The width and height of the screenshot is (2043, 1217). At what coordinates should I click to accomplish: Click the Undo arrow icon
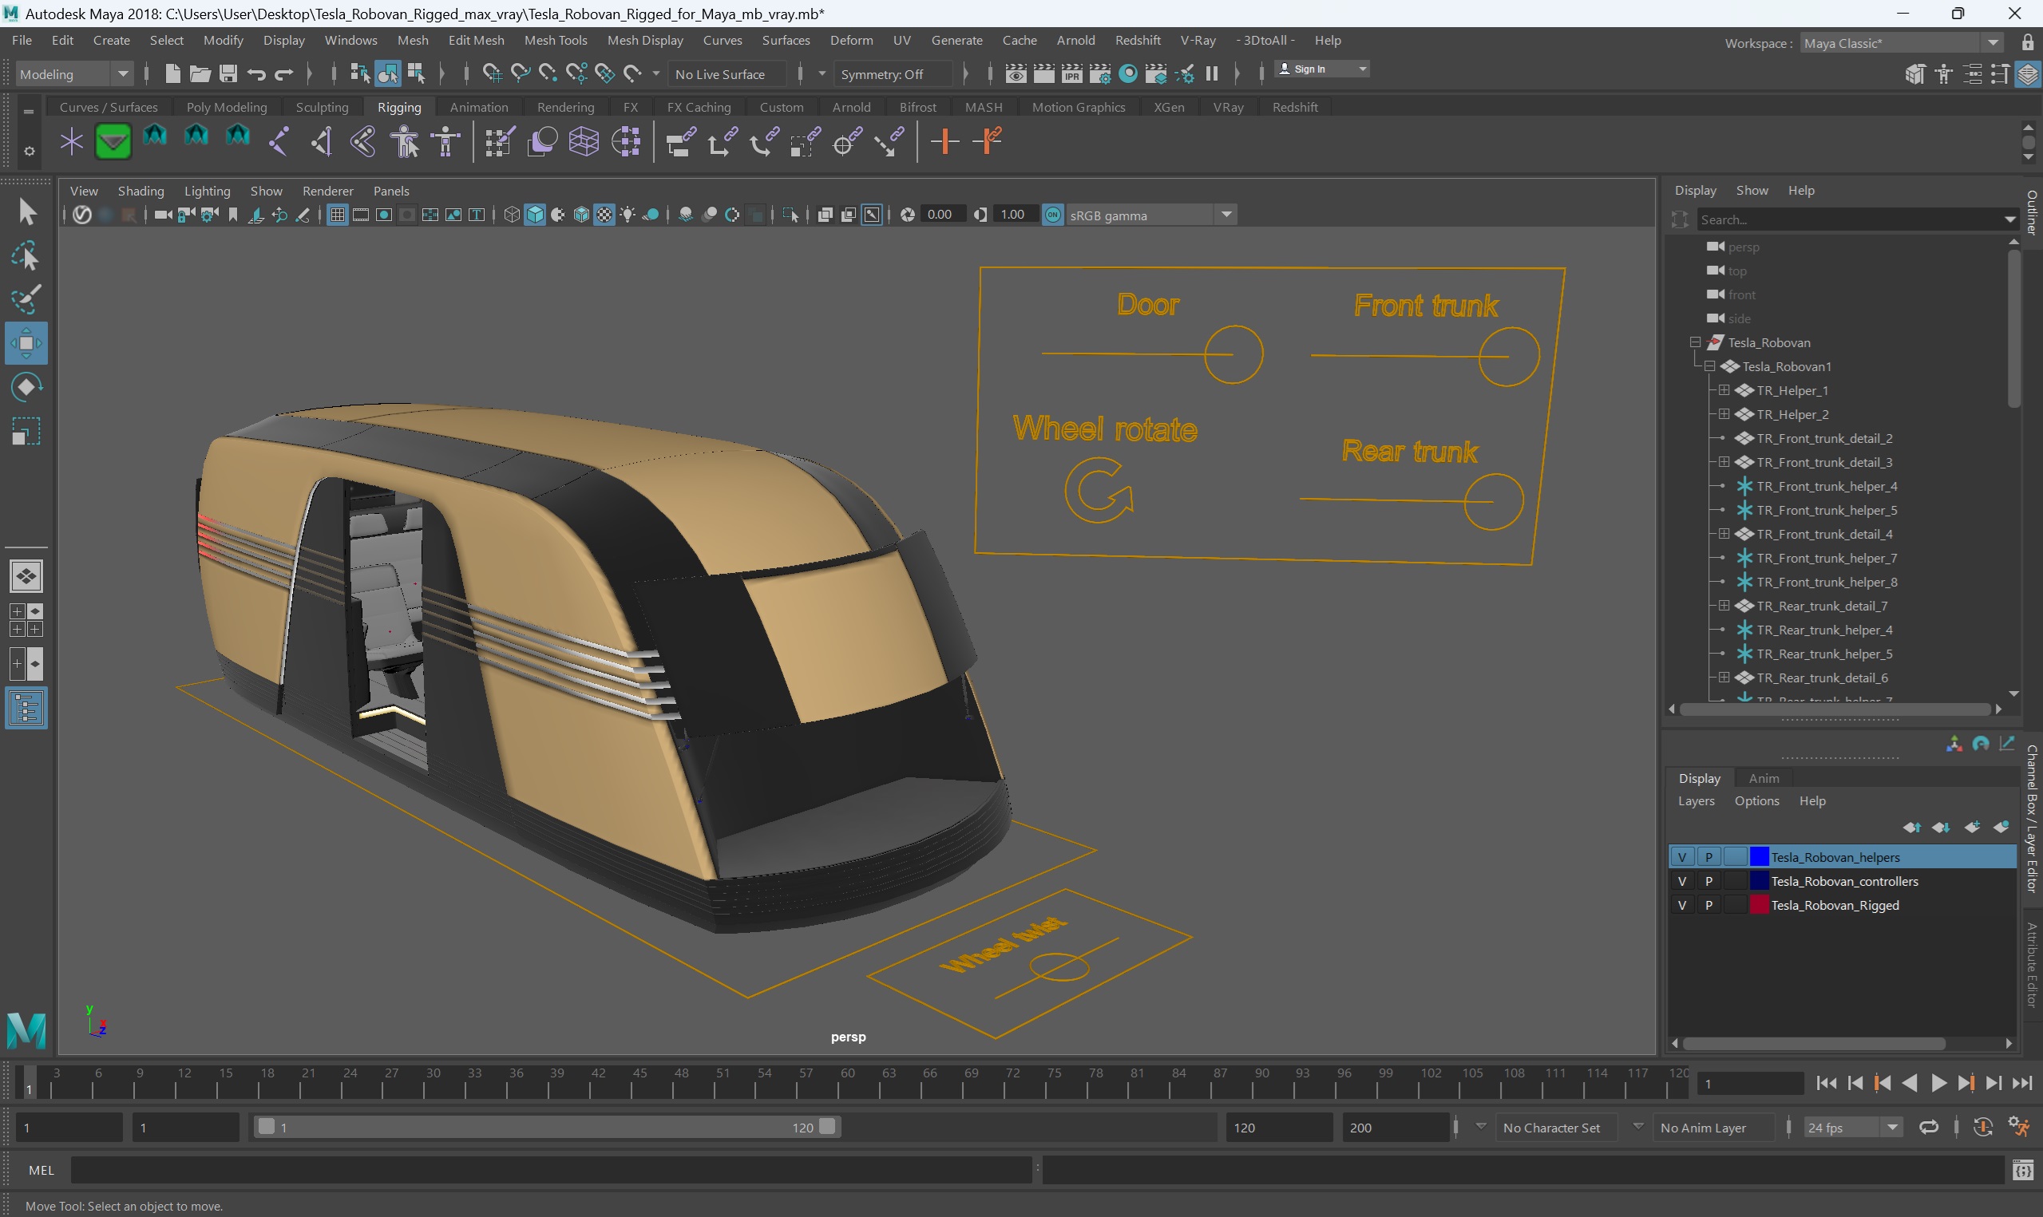256,73
